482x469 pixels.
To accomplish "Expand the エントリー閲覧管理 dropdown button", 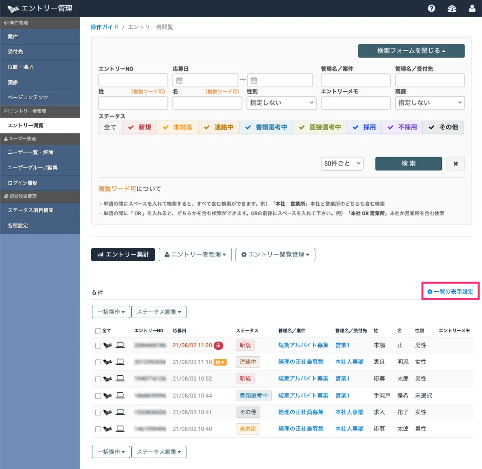I will pyautogui.click(x=275, y=255).
